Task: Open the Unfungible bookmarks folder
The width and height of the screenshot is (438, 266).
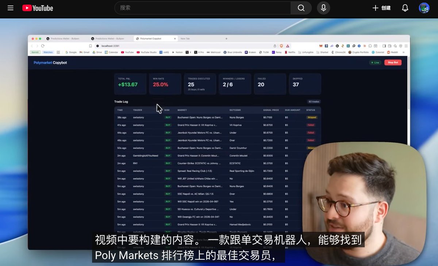Action: coord(306,52)
